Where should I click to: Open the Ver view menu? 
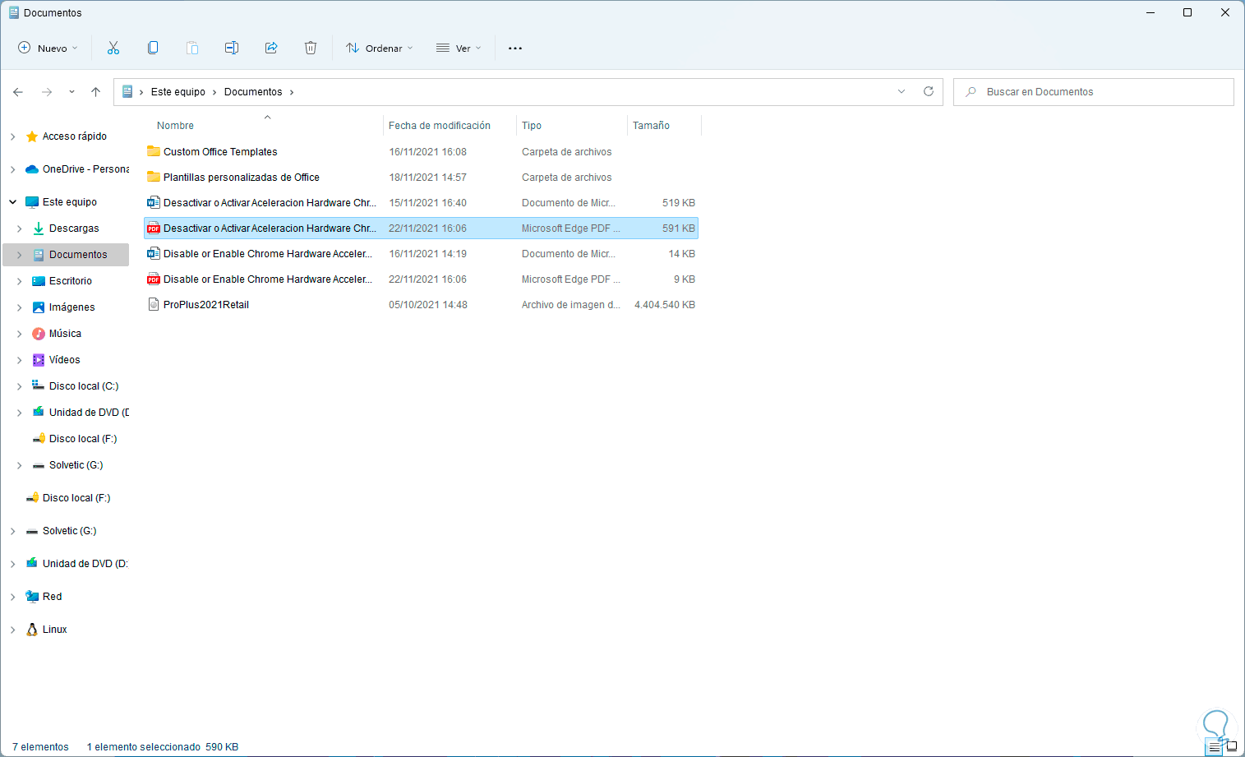(x=459, y=48)
